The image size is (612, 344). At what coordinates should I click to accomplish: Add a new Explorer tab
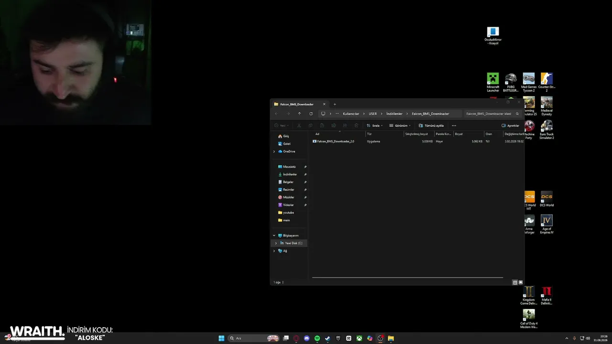click(335, 104)
